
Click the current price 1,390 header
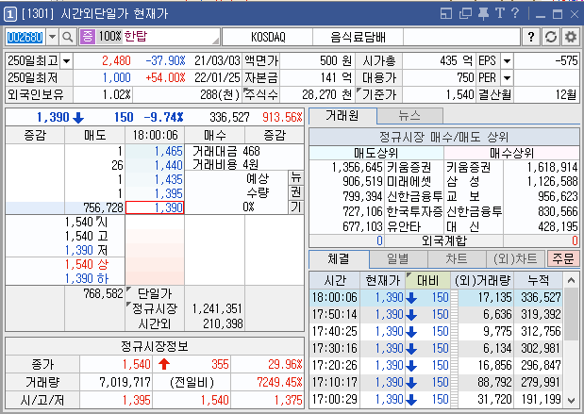[53, 117]
